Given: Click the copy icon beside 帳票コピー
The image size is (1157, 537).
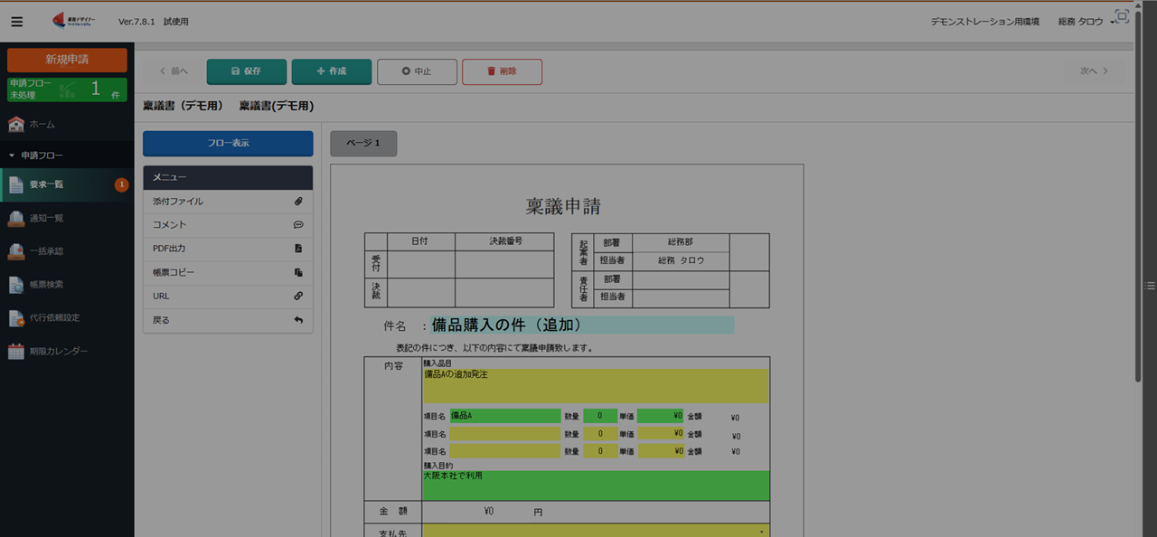Looking at the screenshot, I should pos(298,272).
